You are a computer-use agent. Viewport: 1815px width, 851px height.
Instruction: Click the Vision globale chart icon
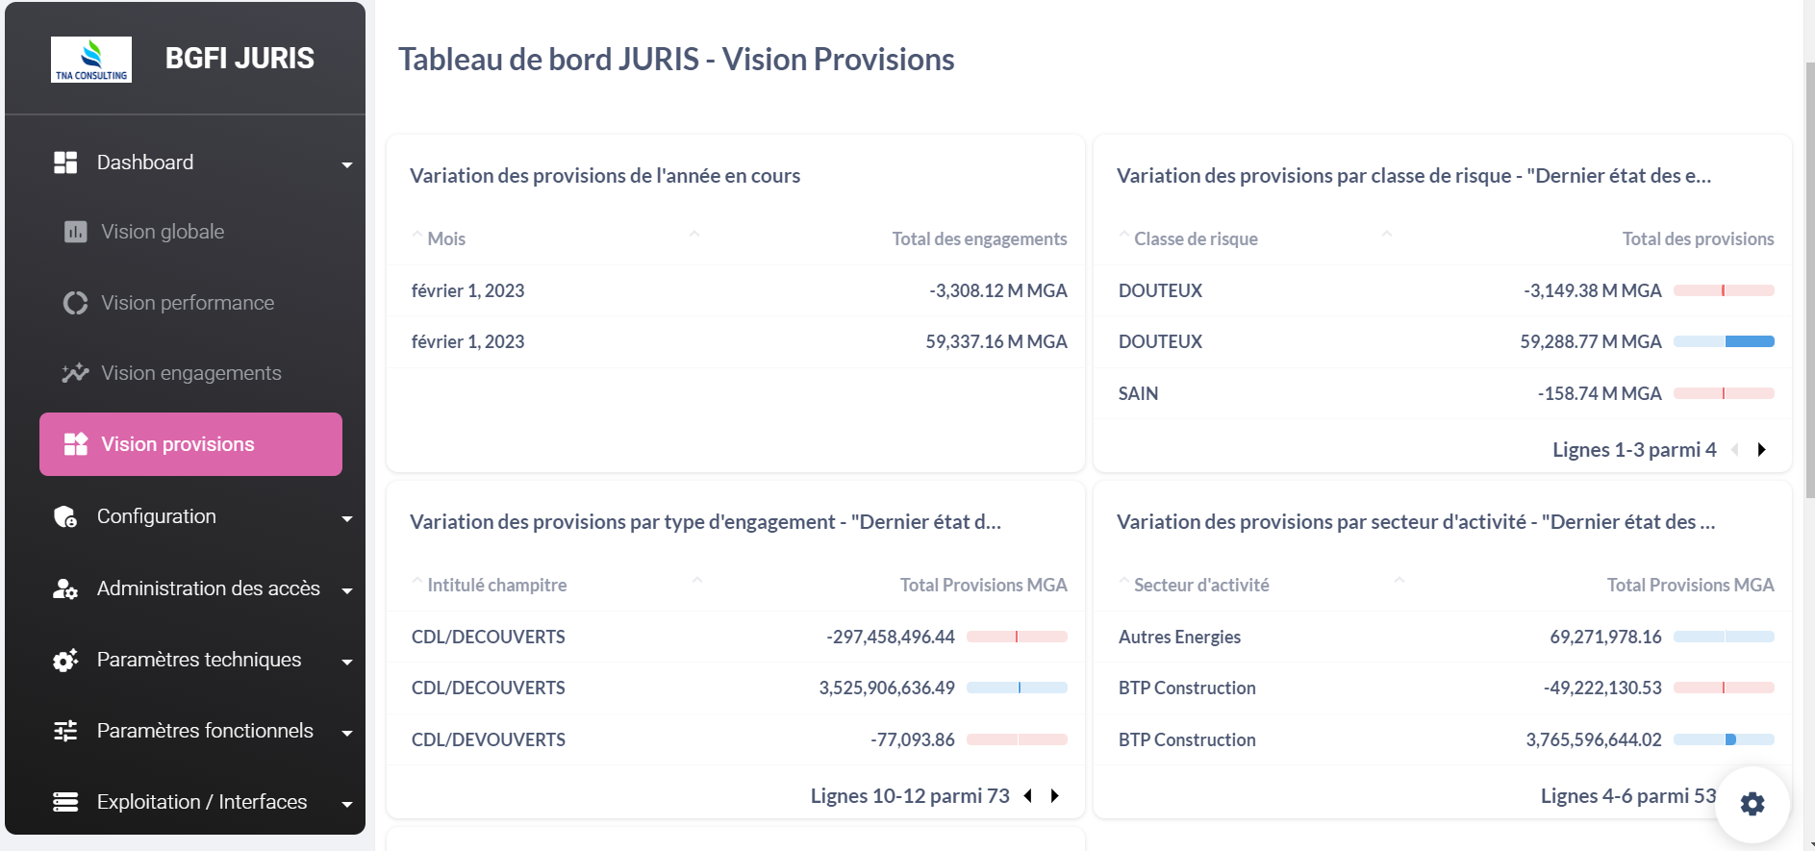coord(75,232)
